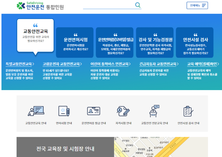
Task: Open the 전체메뉴 button
Action: [x=197, y=6]
